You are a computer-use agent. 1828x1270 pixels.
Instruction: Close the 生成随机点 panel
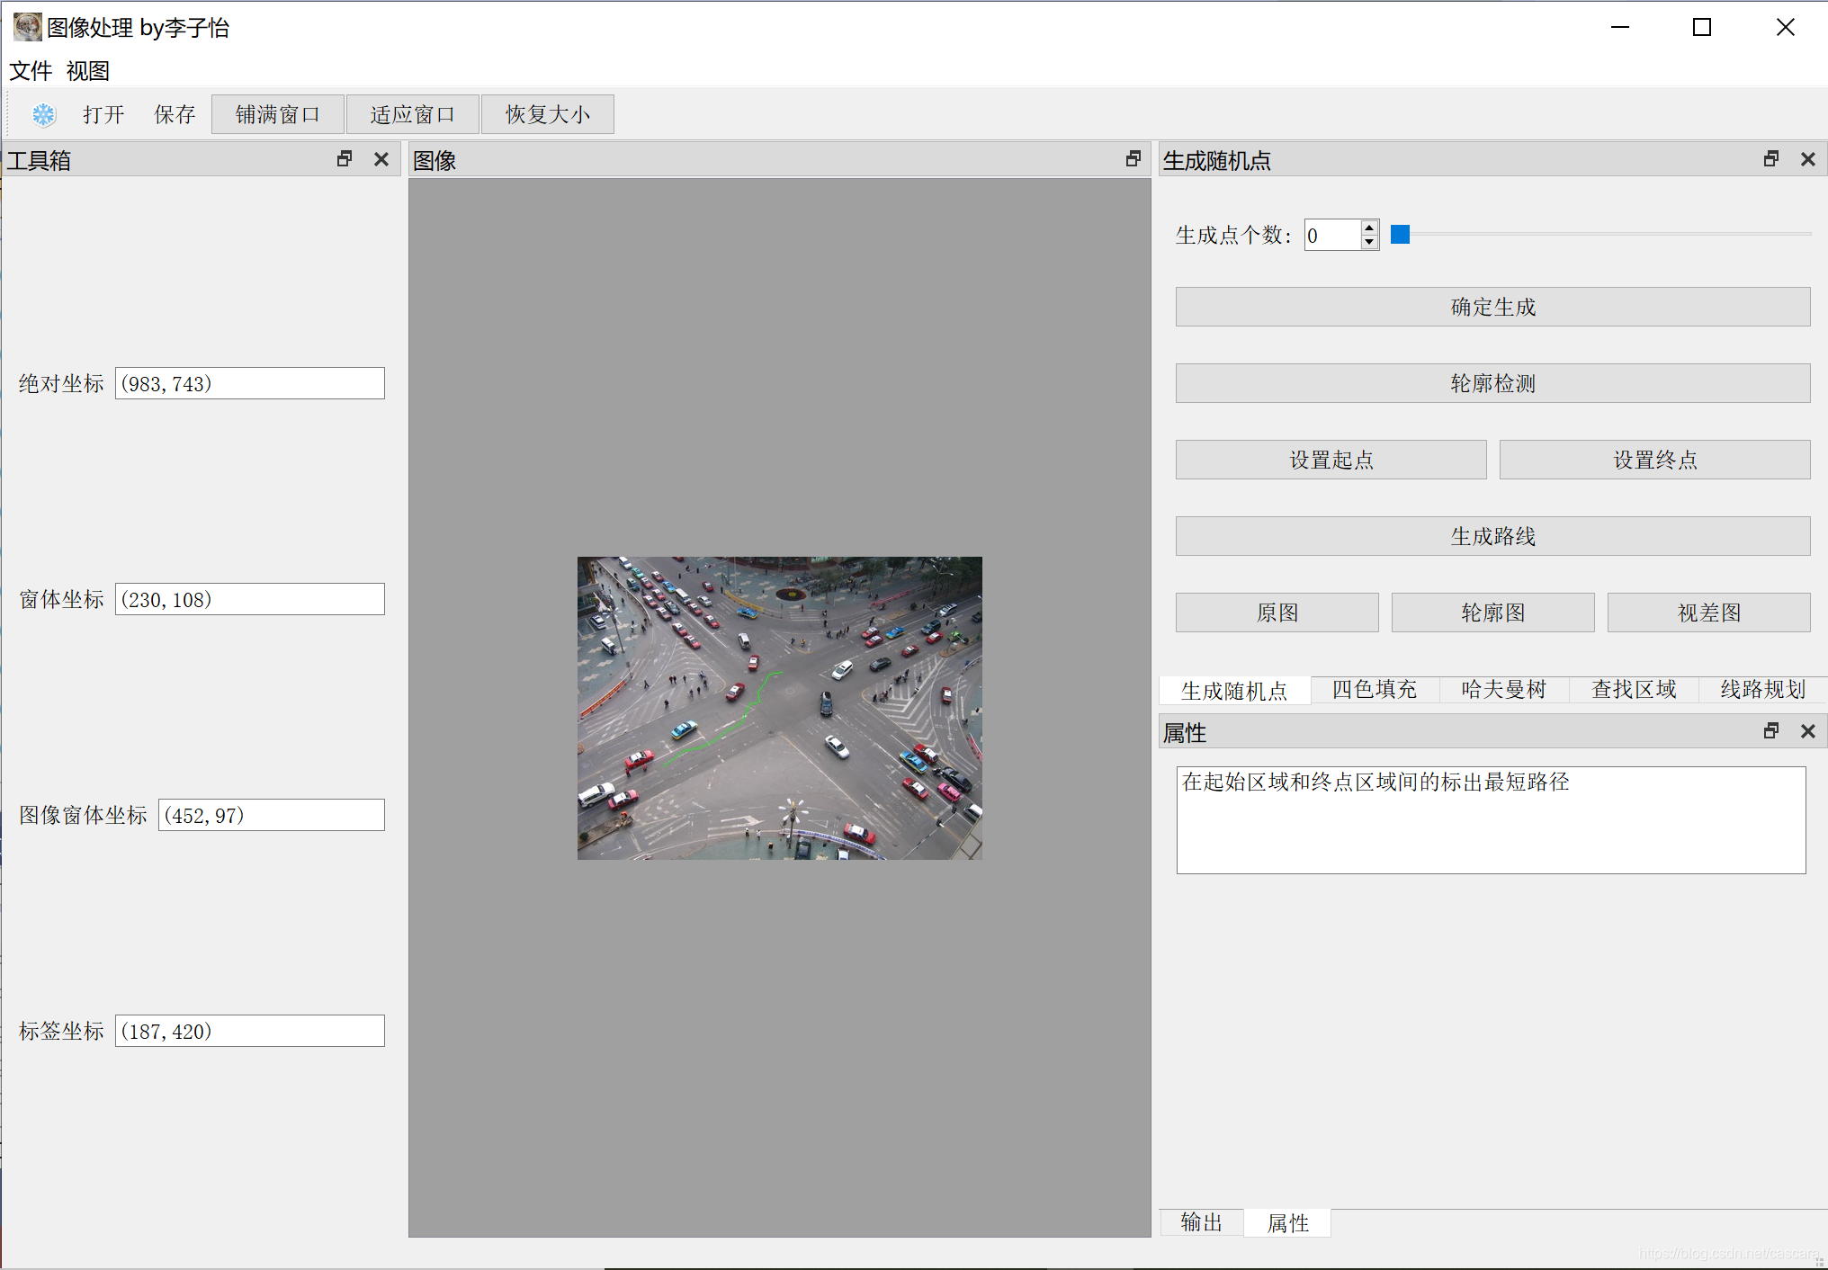1808,159
